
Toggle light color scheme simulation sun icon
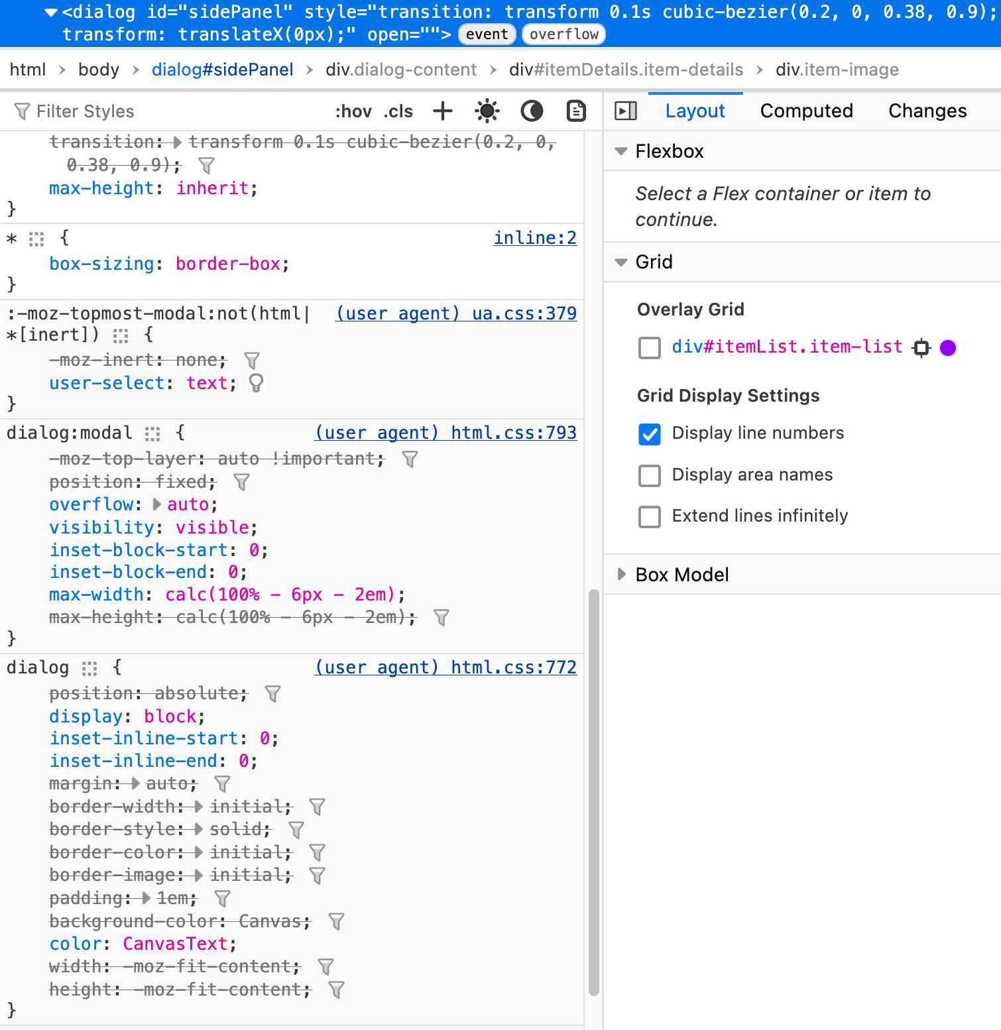tap(487, 111)
